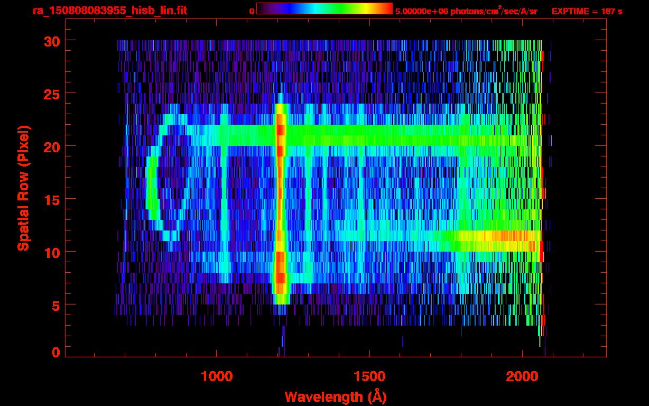Click the 1500 wavelength tick label
The width and height of the screenshot is (649, 406).
coord(369,376)
